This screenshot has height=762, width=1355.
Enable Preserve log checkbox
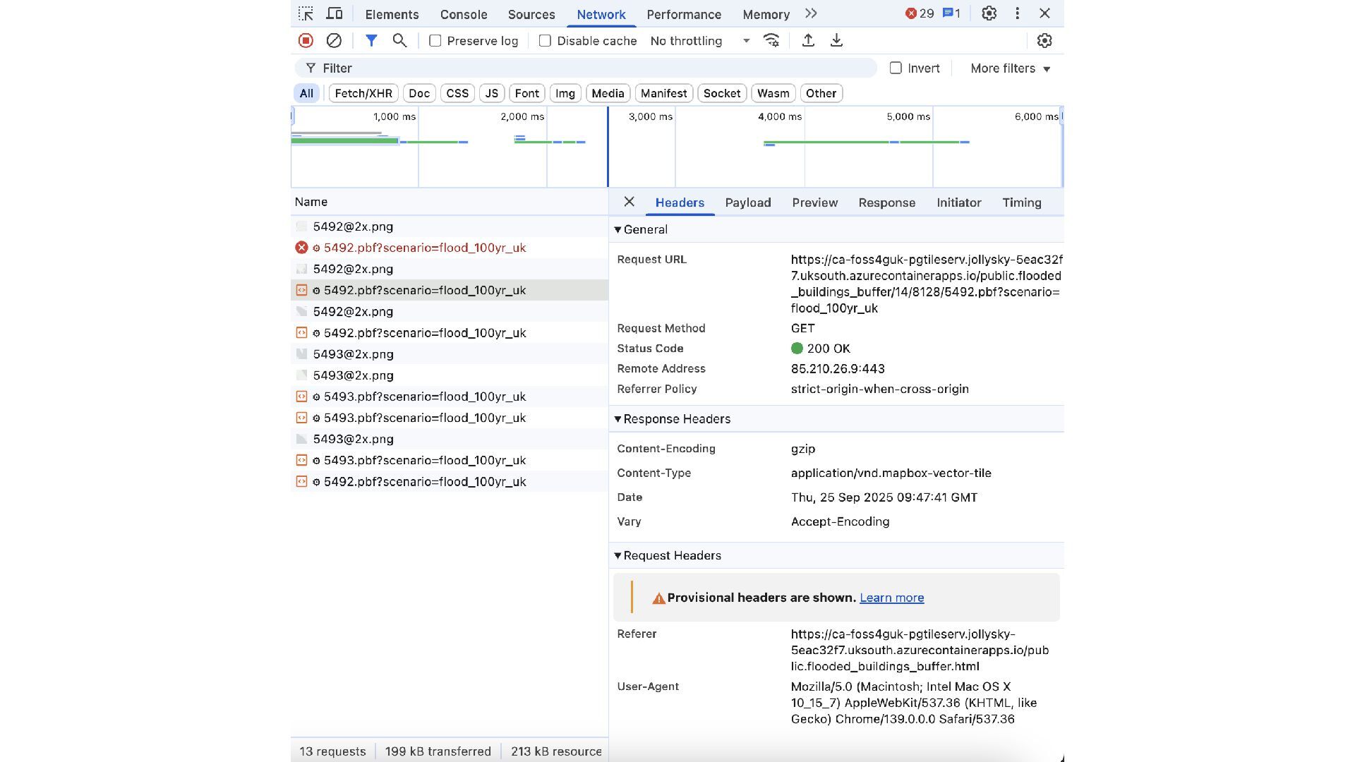point(435,41)
